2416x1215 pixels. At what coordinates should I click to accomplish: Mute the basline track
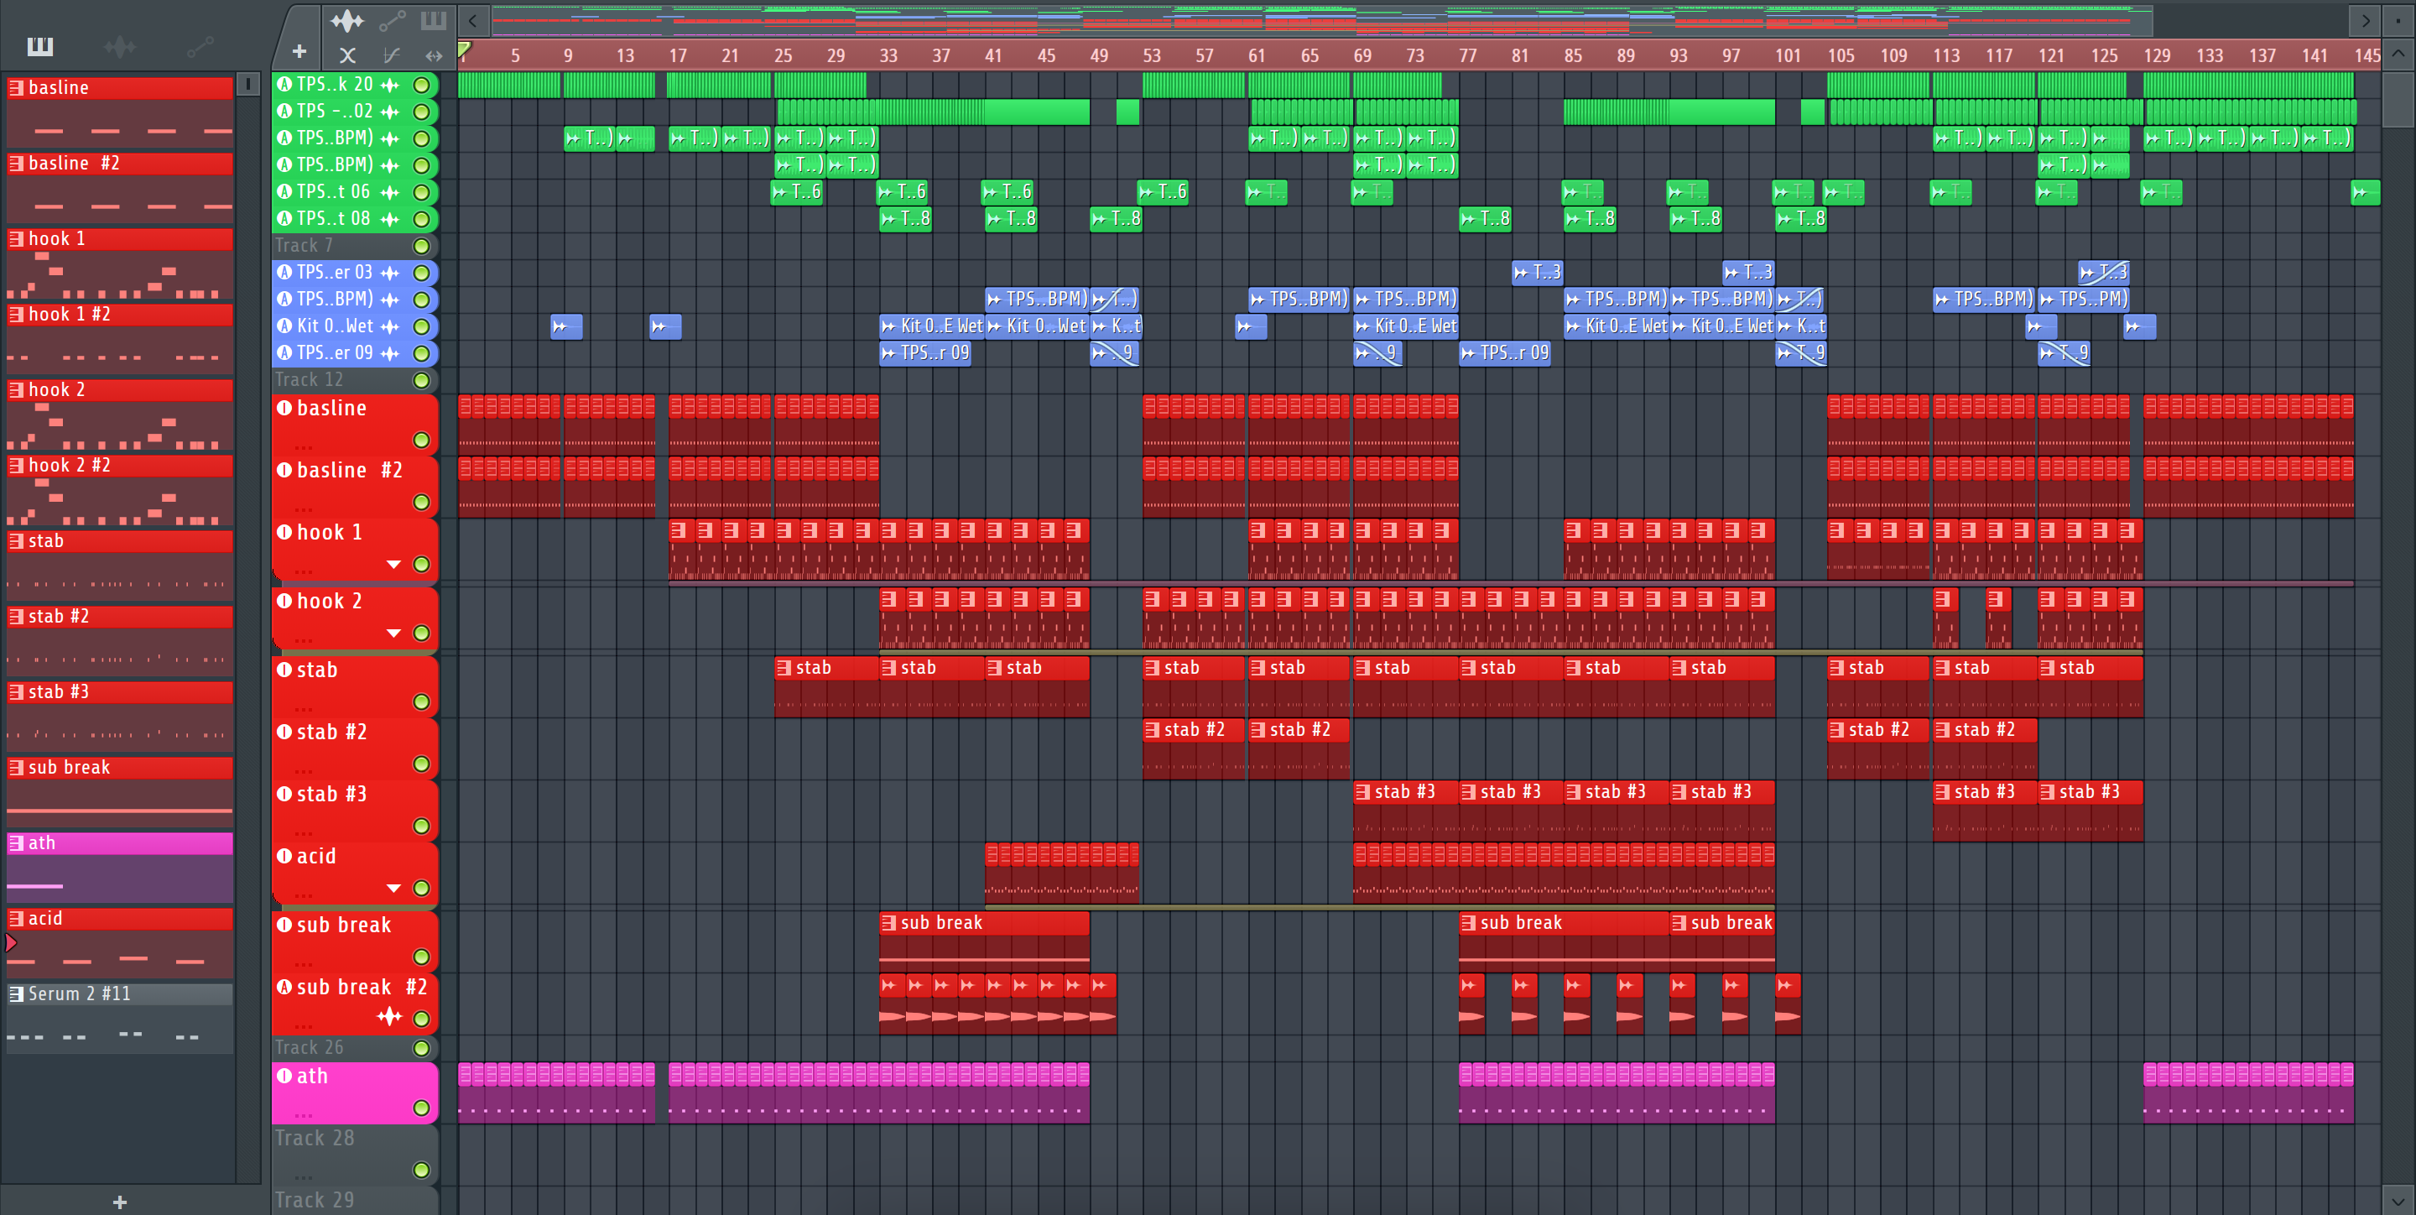422,440
